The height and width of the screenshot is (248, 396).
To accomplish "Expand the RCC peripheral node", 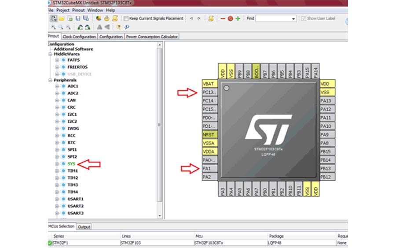I will pos(57,136).
